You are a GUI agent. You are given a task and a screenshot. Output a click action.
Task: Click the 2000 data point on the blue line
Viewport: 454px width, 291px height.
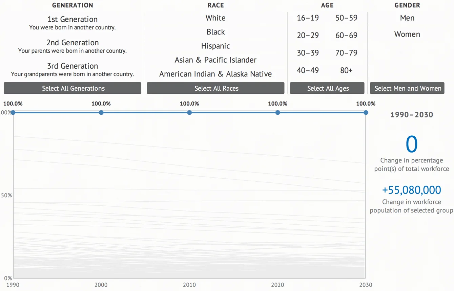tap(101, 112)
